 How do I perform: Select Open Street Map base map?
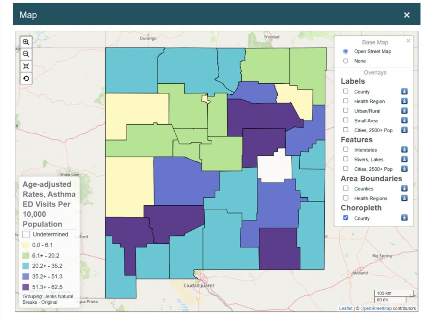coord(346,51)
